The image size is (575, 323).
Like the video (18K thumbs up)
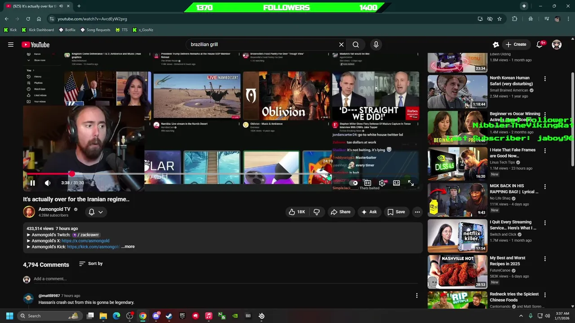click(x=296, y=212)
